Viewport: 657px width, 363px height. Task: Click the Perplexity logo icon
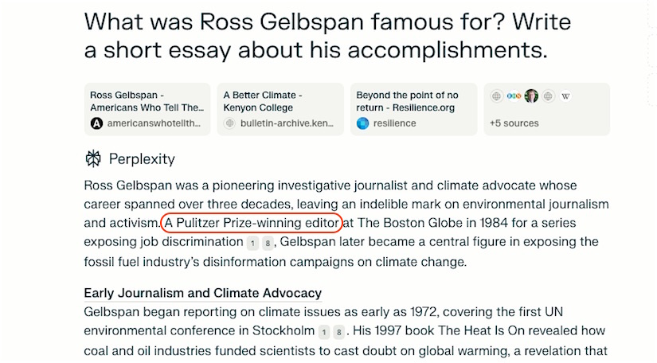click(x=93, y=159)
